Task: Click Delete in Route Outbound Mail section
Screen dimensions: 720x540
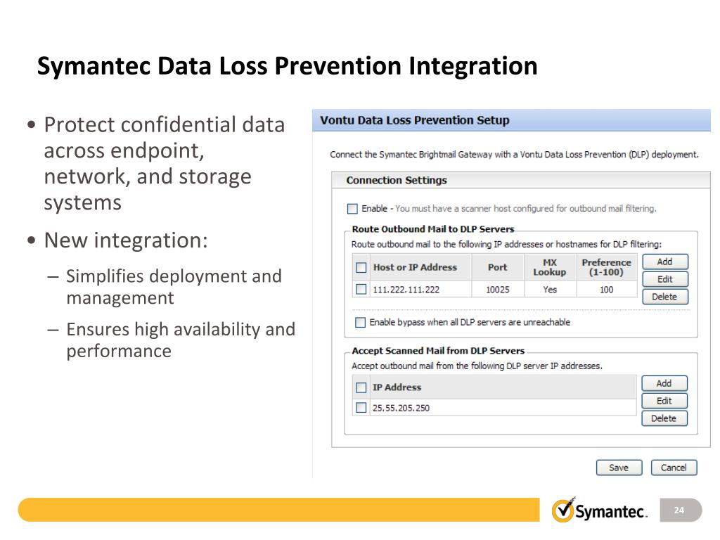Action: point(665,297)
